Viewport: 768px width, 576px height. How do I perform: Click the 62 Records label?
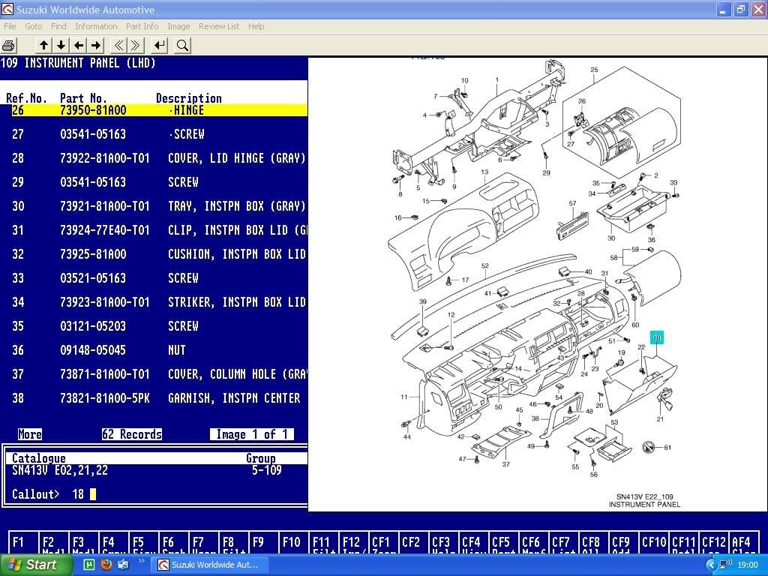point(132,434)
